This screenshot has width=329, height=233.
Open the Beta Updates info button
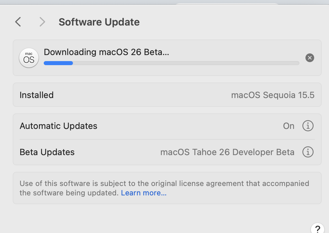(307, 152)
